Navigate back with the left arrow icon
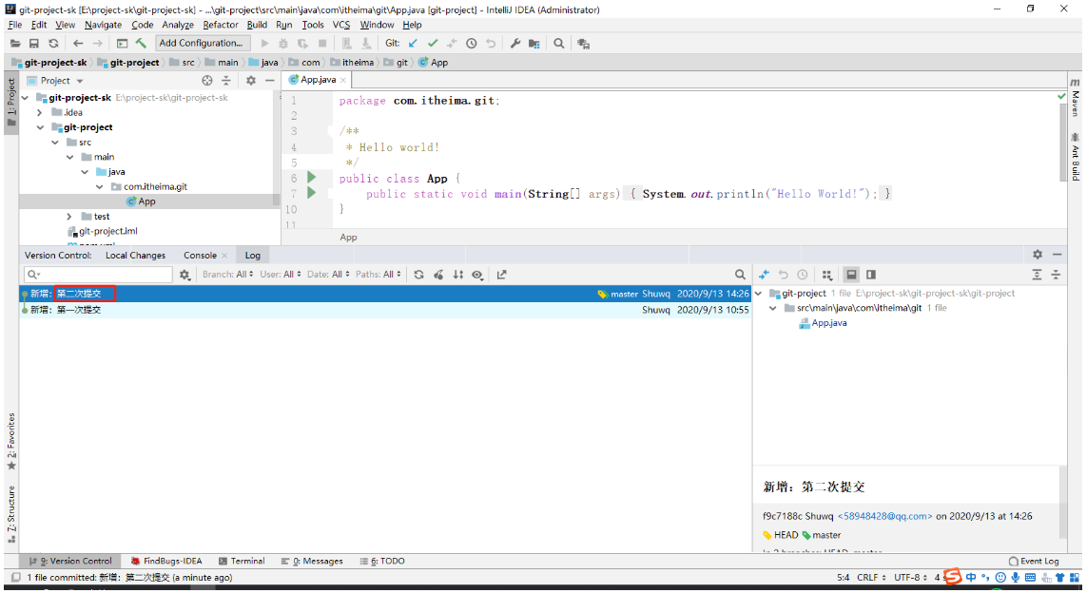1087x593 pixels. click(x=78, y=43)
